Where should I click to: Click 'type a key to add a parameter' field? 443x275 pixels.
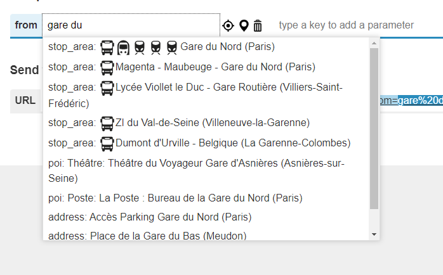(347, 25)
